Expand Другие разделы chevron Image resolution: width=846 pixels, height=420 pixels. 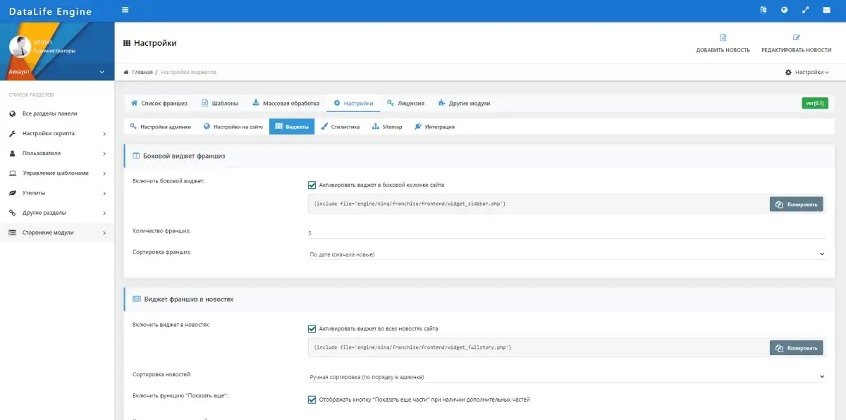click(104, 213)
